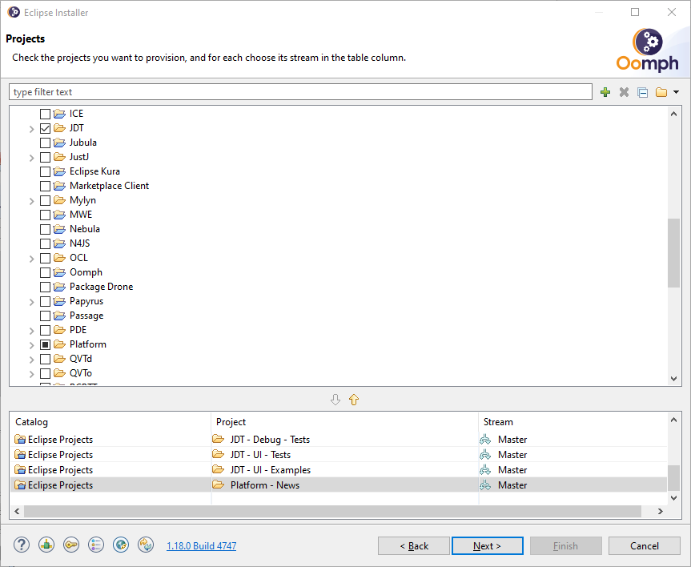691x567 pixels.
Task: Click the Jubula folder icon
Action: coord(59,143)
